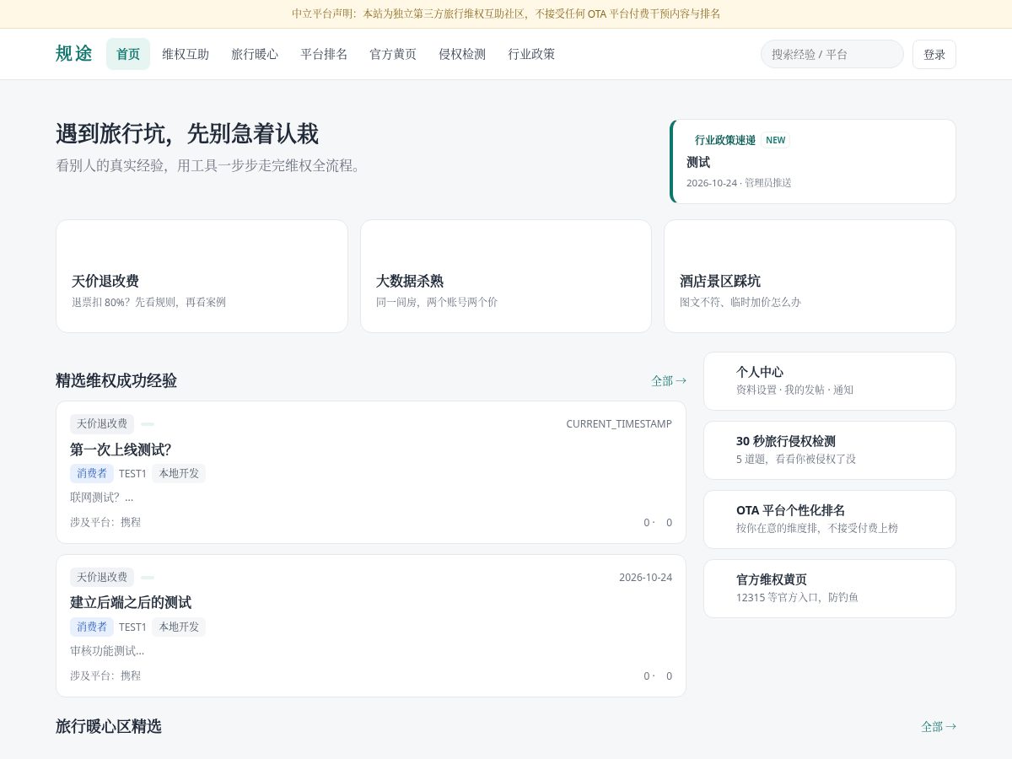This screenshot has height=759, width=1012.
Task: Click author TEST1 on 建立后端之后的测试 post
Action: point(132,627)
